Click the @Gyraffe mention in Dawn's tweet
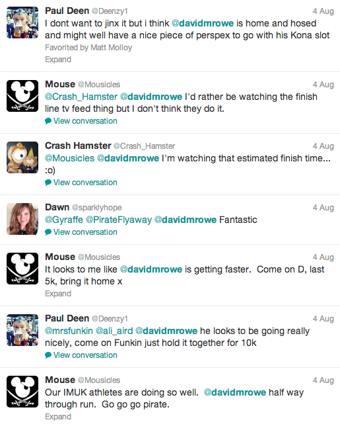 tap(64, 220)
